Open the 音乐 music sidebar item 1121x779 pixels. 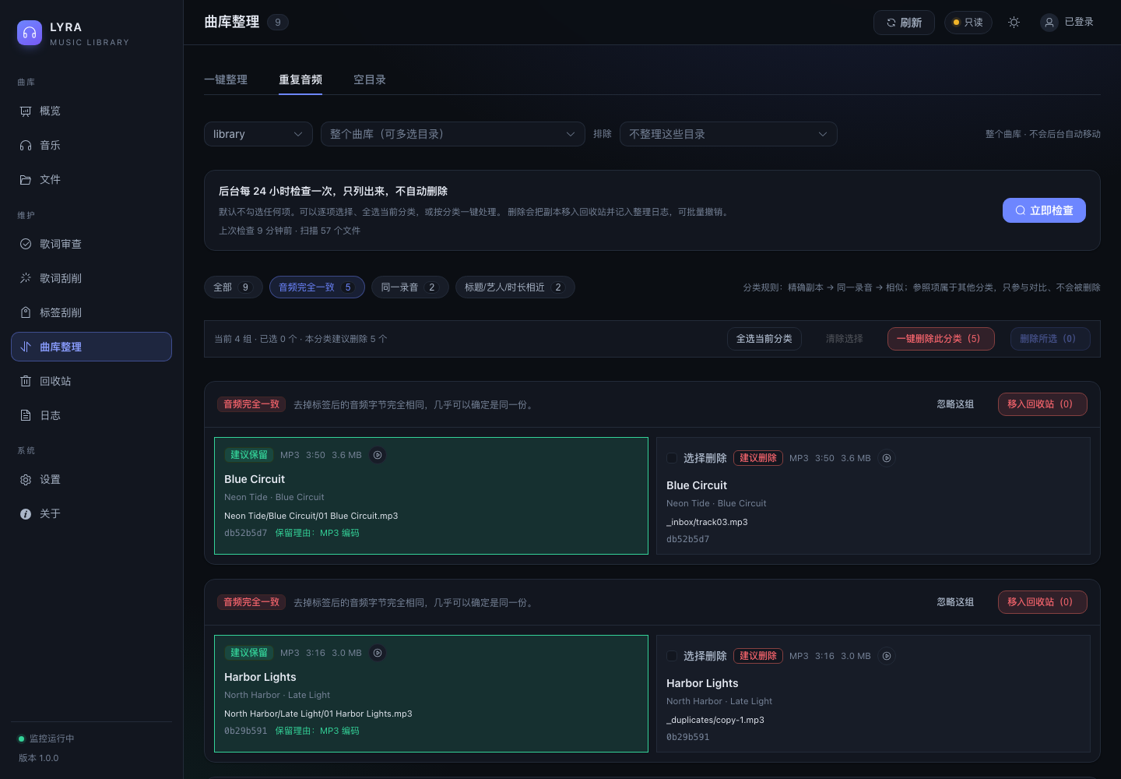[91, 145]
